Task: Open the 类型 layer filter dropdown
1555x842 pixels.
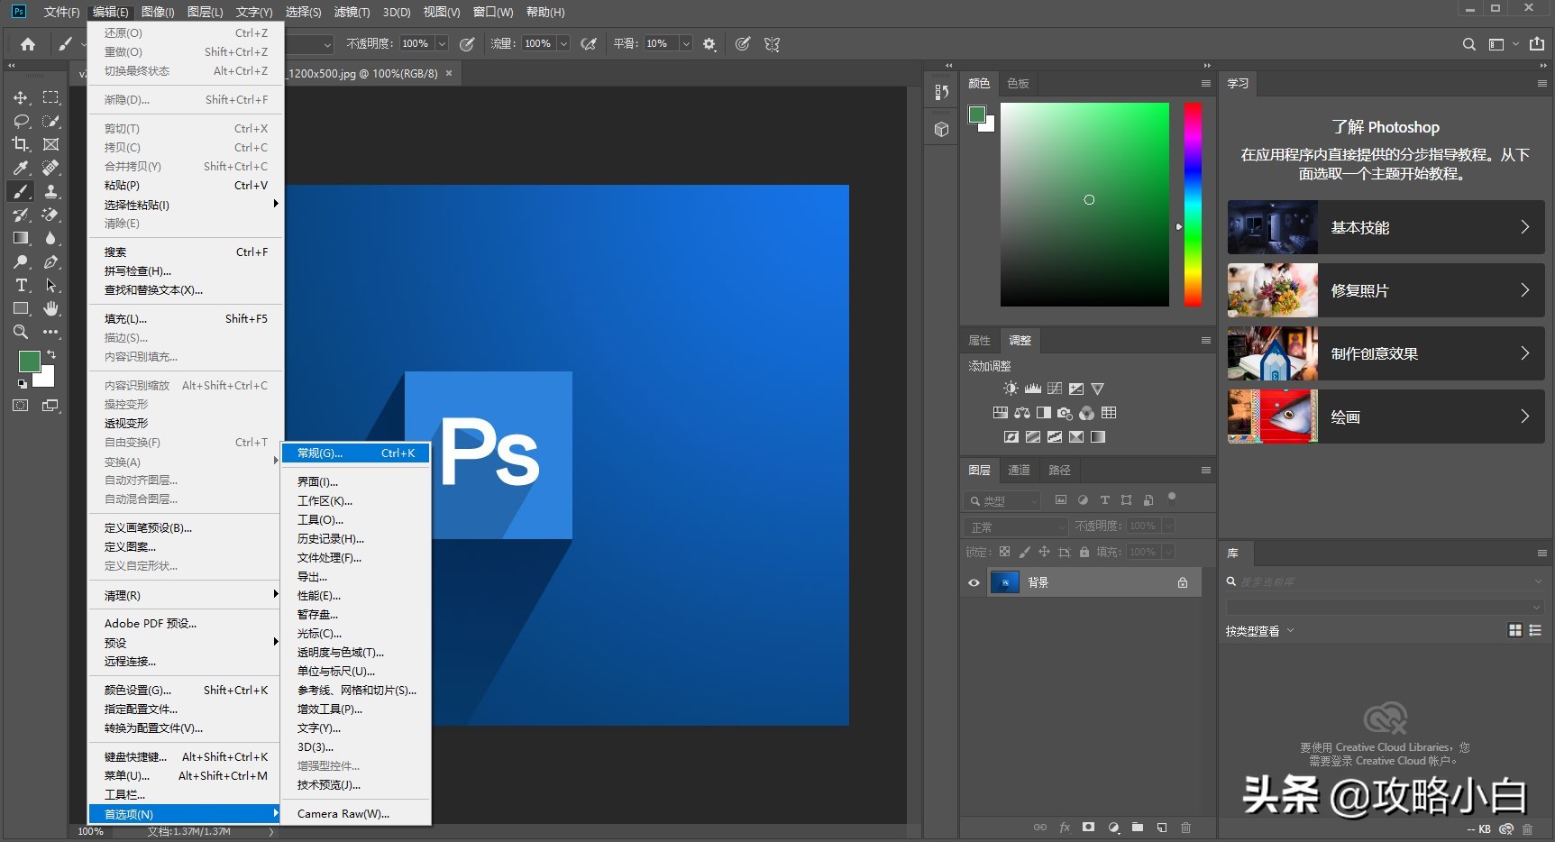Action: (x=1002, y=500)
